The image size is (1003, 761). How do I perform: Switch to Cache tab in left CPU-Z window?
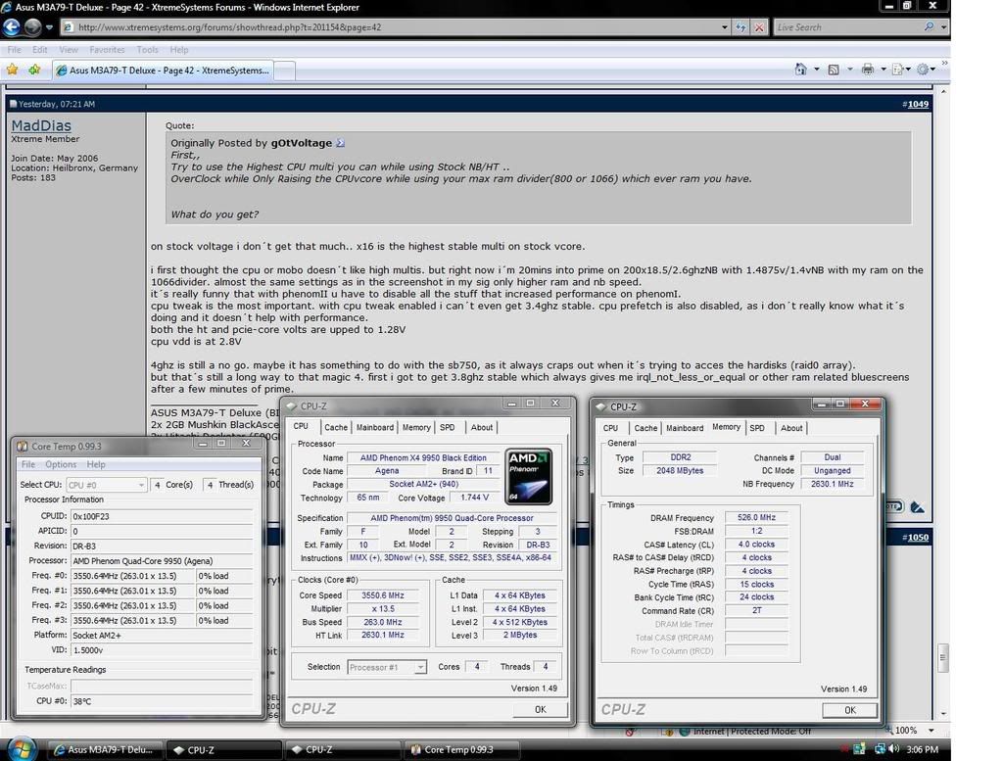336,428
